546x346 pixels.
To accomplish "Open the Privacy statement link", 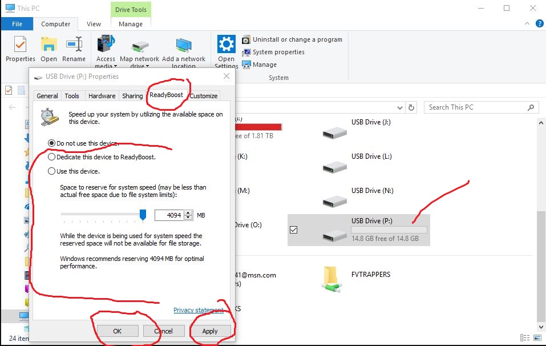I will [199, 310].
